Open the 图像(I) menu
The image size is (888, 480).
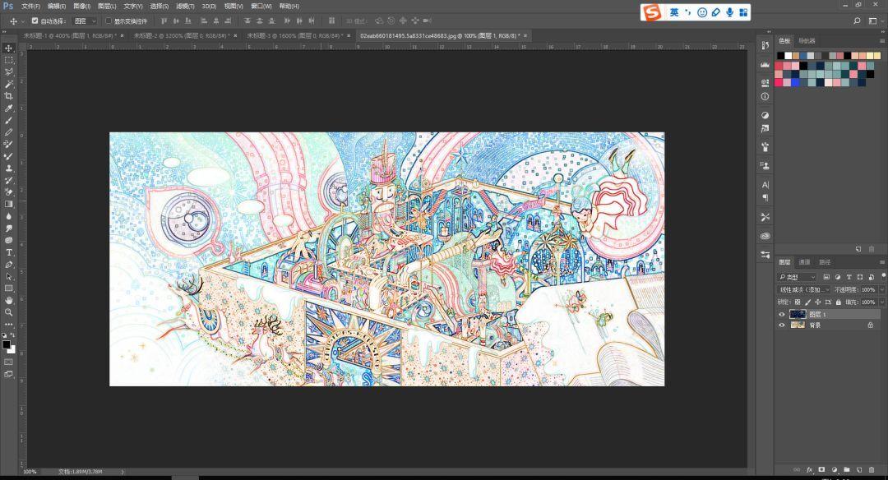click(x=81, y=7)
